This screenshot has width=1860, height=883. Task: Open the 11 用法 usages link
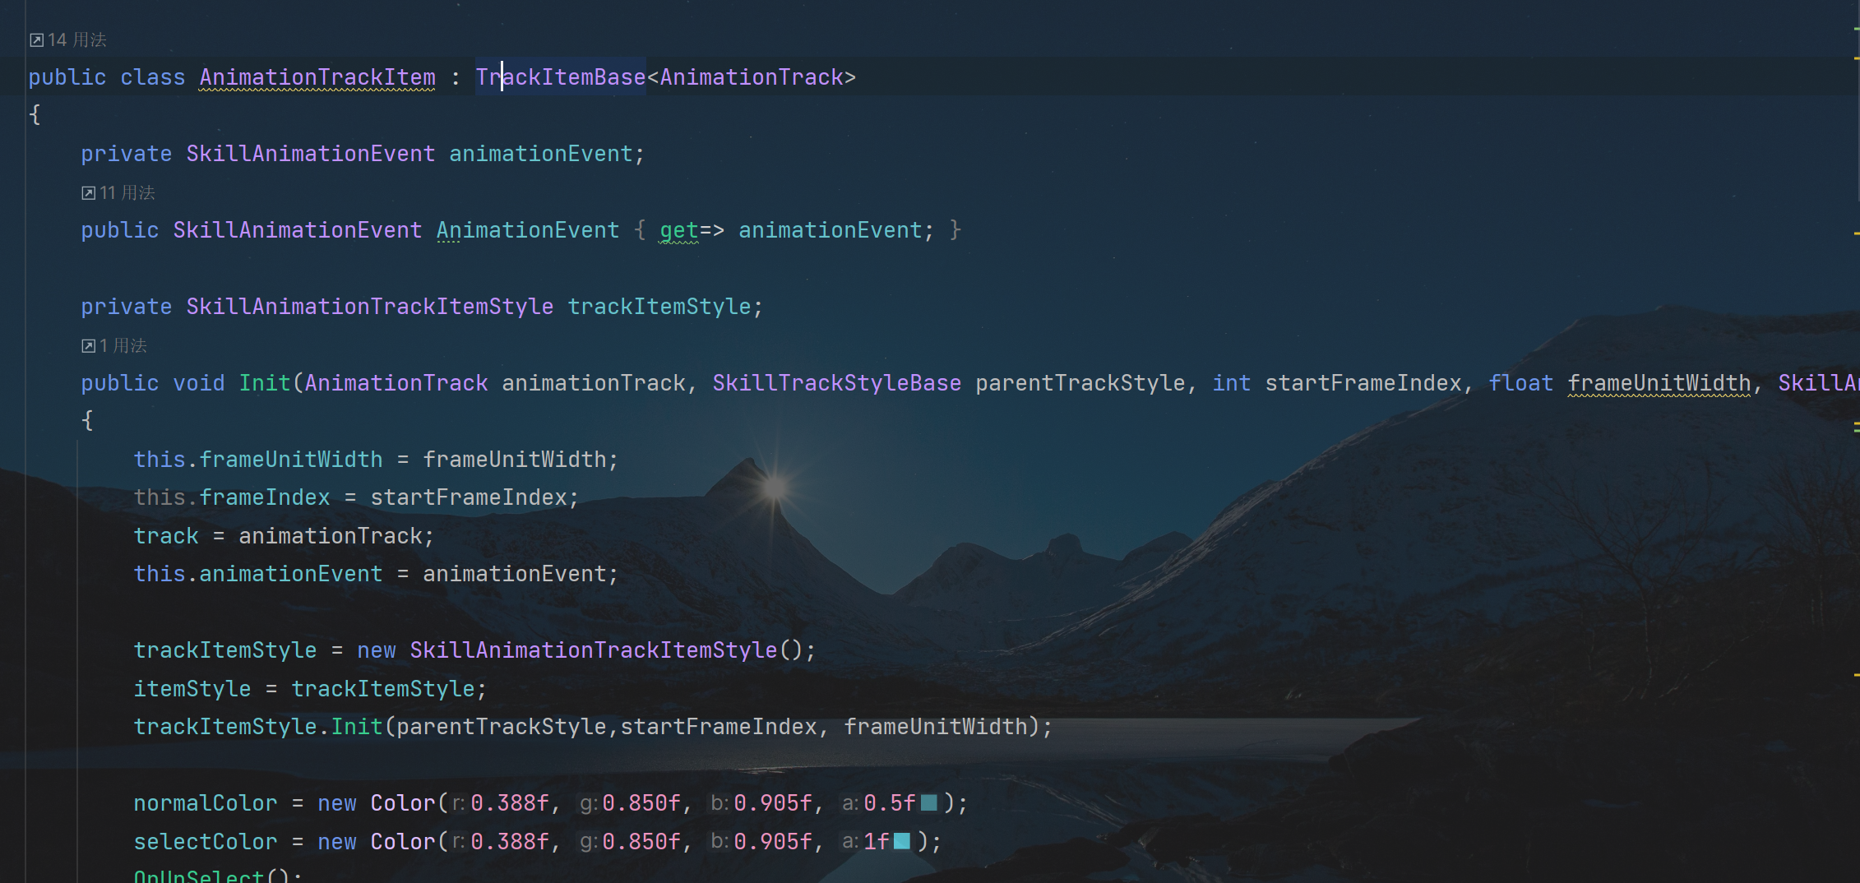pyautogui.click(x=127, y=193)
